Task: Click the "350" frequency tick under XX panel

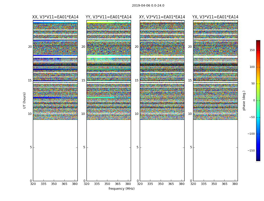Action: click(x=54, y=184)
